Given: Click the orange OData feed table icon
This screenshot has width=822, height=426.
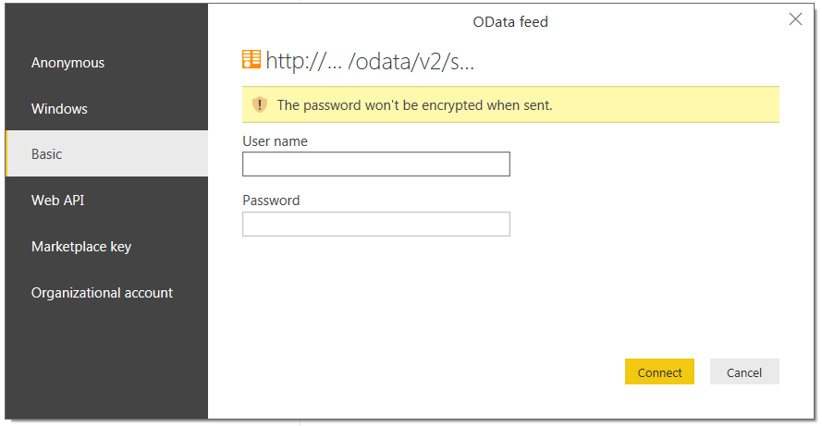Looking at the screenshot, I should pyautogui.click(x=252, y=60).
